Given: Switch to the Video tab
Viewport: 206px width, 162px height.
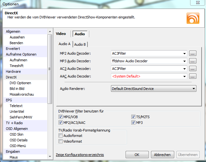Looking at the screenshot, I should 61,34.
